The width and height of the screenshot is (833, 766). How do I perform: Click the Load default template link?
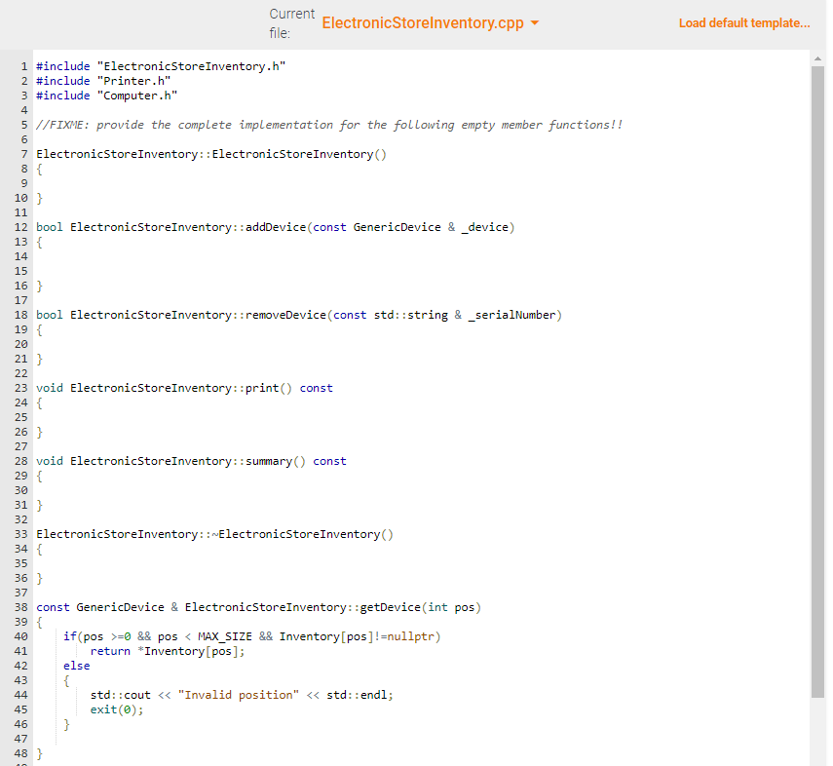[744, 22]
